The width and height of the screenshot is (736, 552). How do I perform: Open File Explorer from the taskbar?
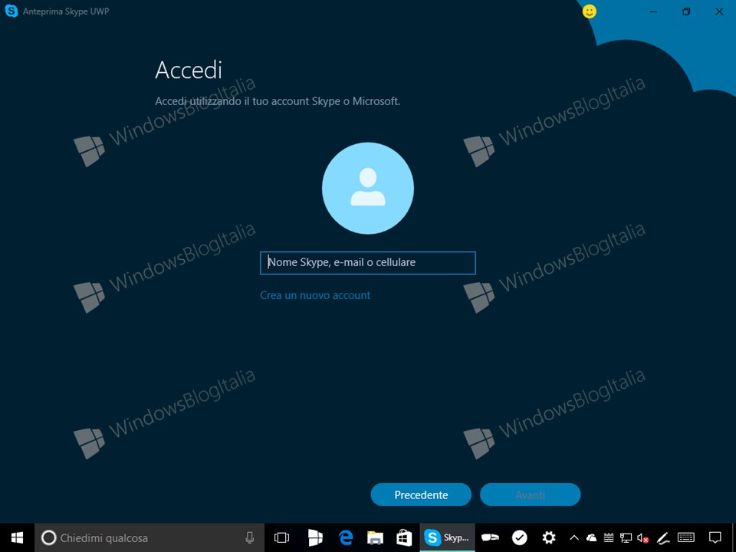click(x=375, y=538)
